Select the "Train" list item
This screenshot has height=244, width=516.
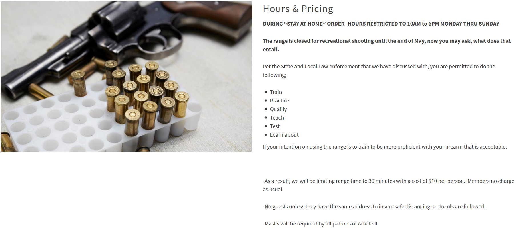coord(276,92)
